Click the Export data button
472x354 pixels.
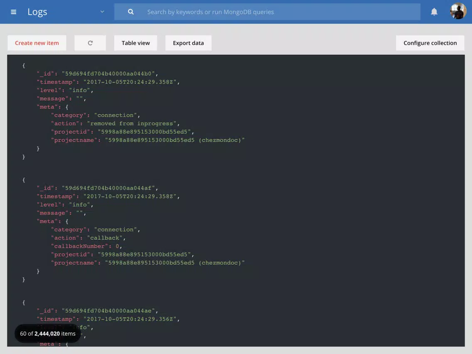[188, 43]
